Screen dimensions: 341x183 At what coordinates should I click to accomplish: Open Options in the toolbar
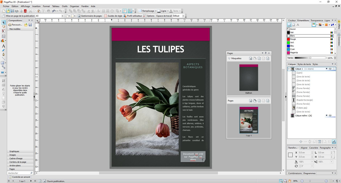pyautogui.click(x=149, y=16)
